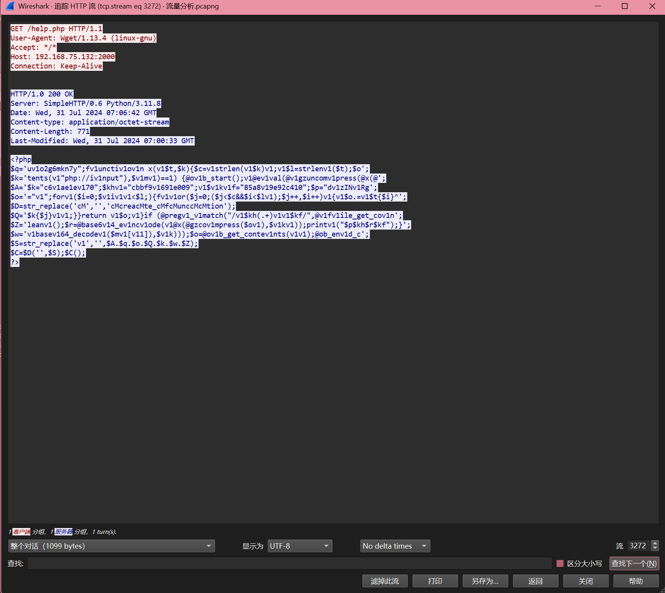The image size is (665, 593).
Task: Click the stream number field showing 3272
Action: (639, 546)
